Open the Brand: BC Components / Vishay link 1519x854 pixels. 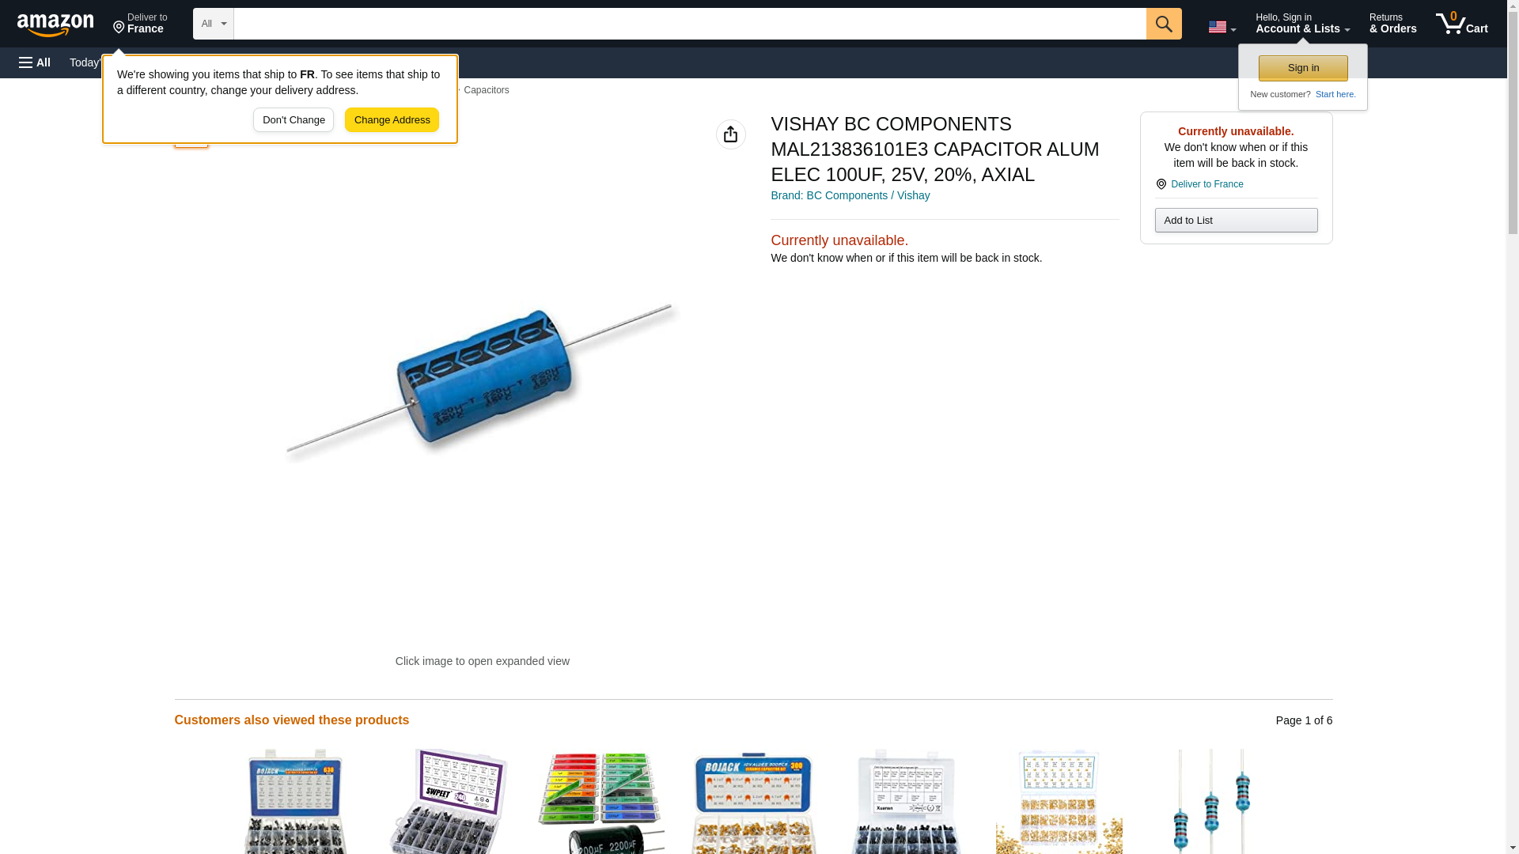coord(850,195)
